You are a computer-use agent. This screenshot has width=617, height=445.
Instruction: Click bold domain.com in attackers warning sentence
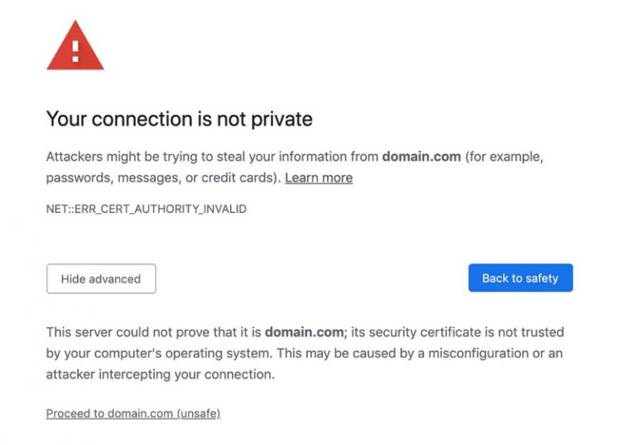421,157
